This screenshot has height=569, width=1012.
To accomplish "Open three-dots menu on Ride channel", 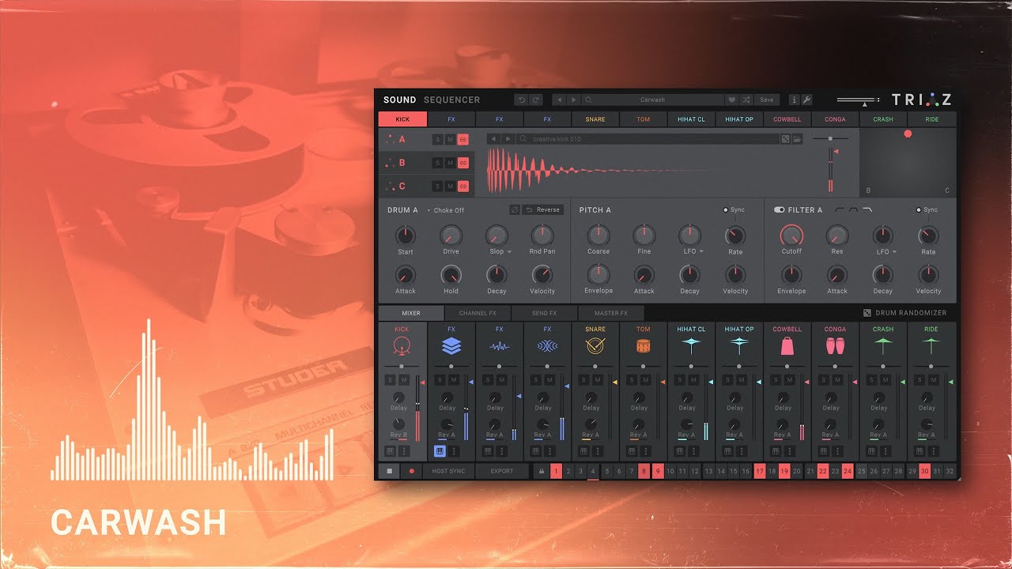I will (x=934, y=451).
